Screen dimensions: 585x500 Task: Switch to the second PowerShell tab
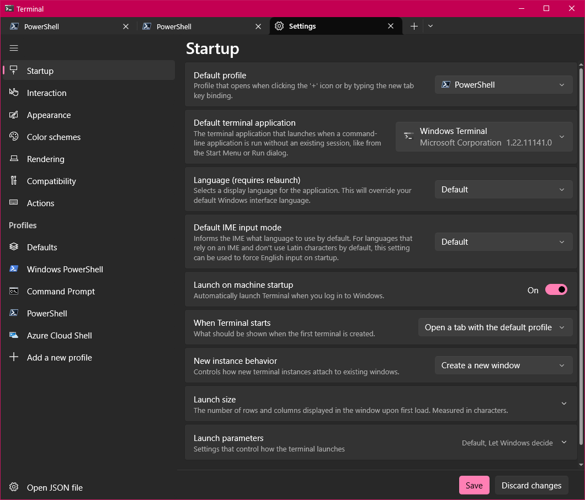(x=202, y=26)
